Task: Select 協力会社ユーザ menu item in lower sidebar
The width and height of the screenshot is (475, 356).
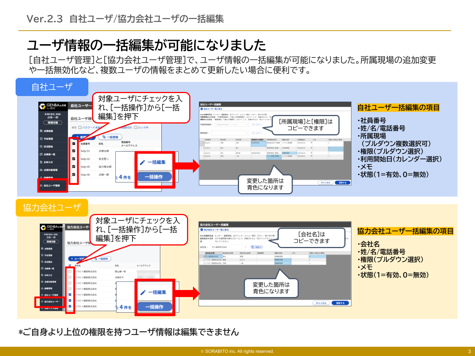Action: 52,302
